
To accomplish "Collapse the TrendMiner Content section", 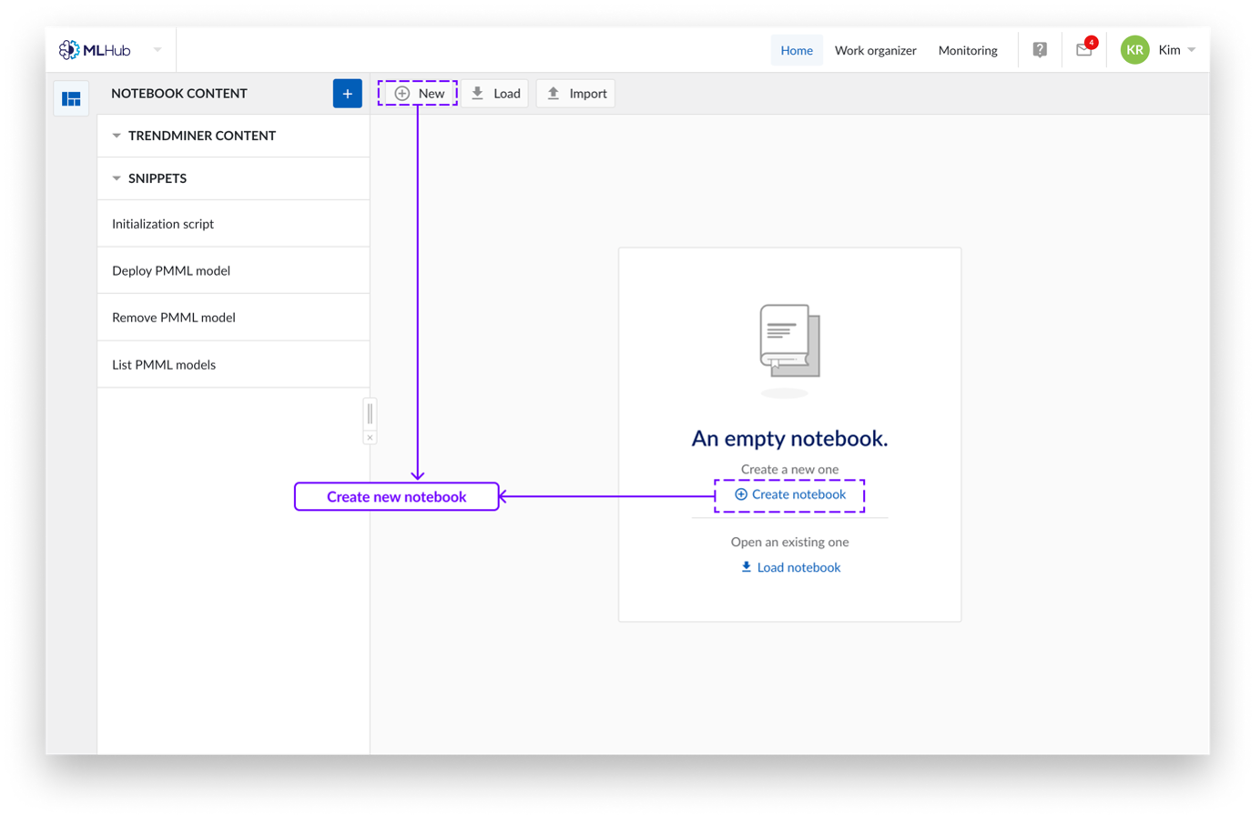I will pyautogui.click(x=117, y=136).
